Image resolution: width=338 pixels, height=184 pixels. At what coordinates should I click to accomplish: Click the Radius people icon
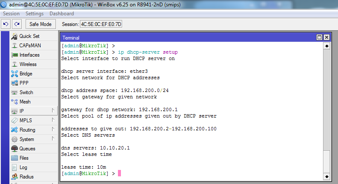pyautogui.click(x=15, y=177)
